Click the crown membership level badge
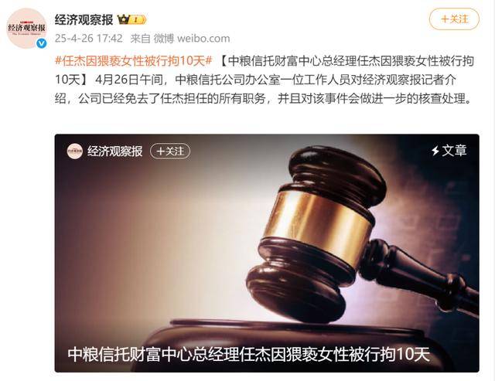Image resolution: width=495 pixels, height=381 pixels. (x=131, y=19)
